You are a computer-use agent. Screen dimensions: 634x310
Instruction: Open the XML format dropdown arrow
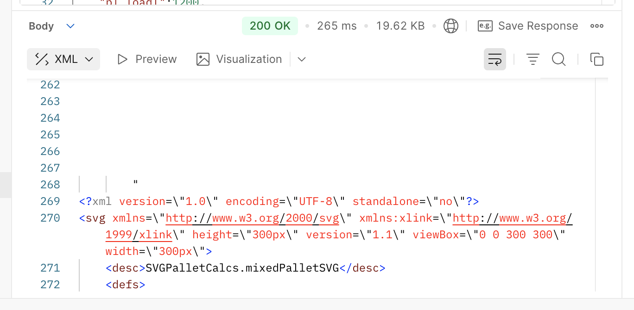89,59
